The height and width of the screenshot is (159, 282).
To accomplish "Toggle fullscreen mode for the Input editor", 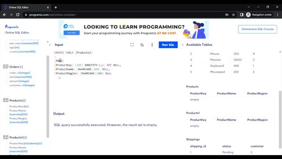I will pos(132,45).
